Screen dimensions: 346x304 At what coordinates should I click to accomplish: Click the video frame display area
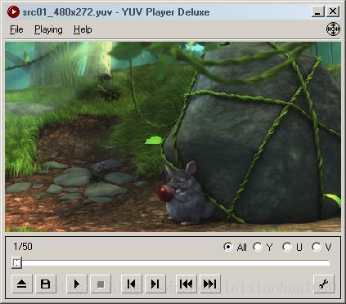point(173,136)
